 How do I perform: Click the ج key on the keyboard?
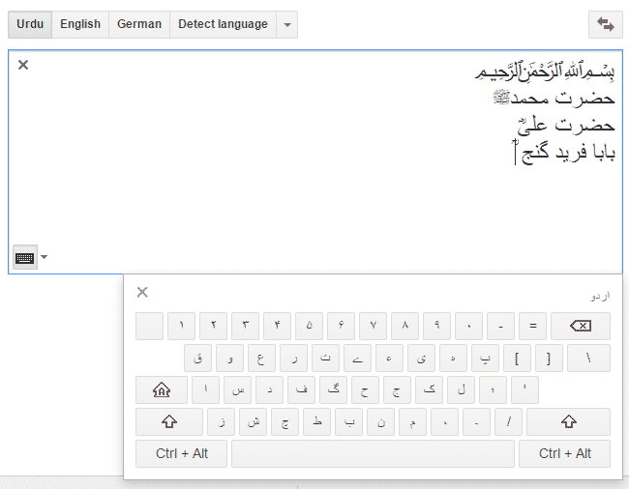(x=397, y=389)
